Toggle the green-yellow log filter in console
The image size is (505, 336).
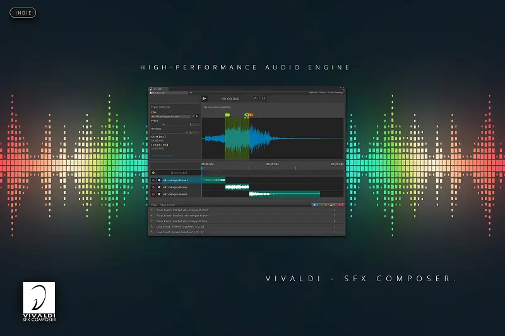point(324,205)
